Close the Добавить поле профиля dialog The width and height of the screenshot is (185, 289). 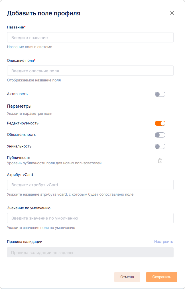[x=172, y=13]
